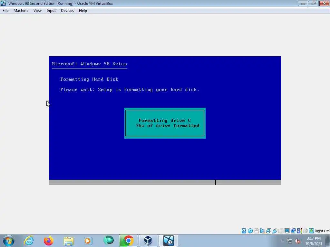The height and width of the screenshot is (247, 330).
Task: Open the Help menu
Action: click(83, 11)
